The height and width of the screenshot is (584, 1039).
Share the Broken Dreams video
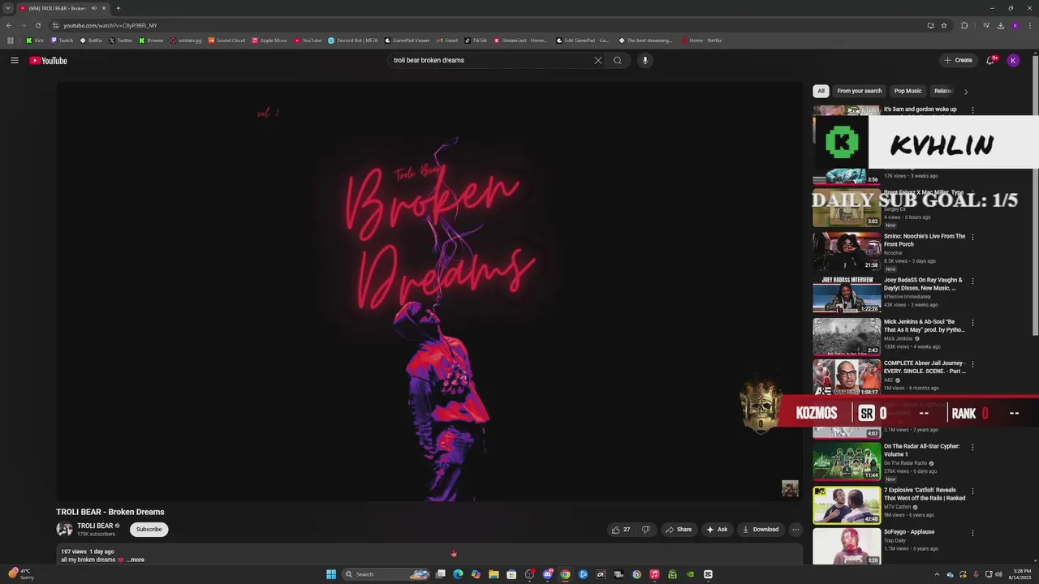point(679,530)
